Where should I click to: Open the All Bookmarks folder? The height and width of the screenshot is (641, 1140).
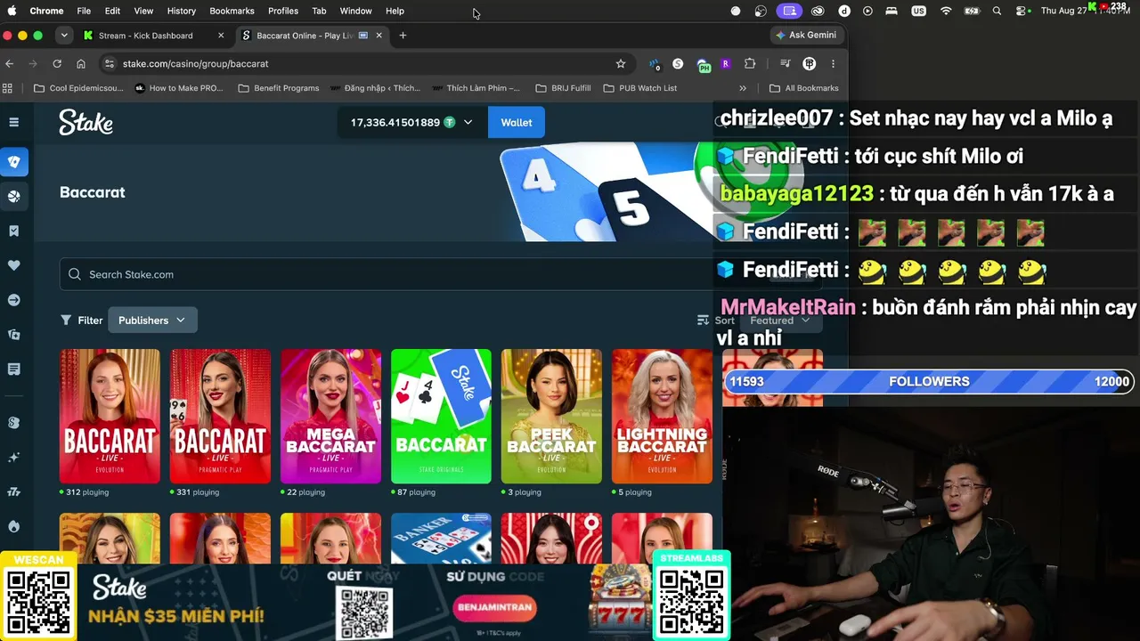coord(804,88)
